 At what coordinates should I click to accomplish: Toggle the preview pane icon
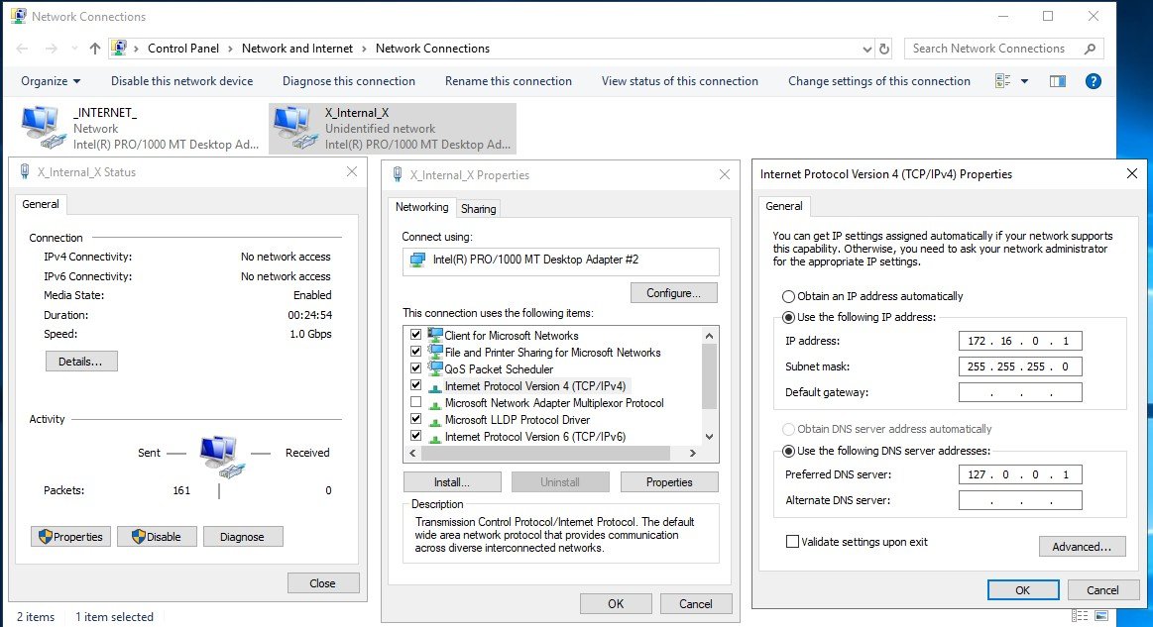[x=1058, y=81]
